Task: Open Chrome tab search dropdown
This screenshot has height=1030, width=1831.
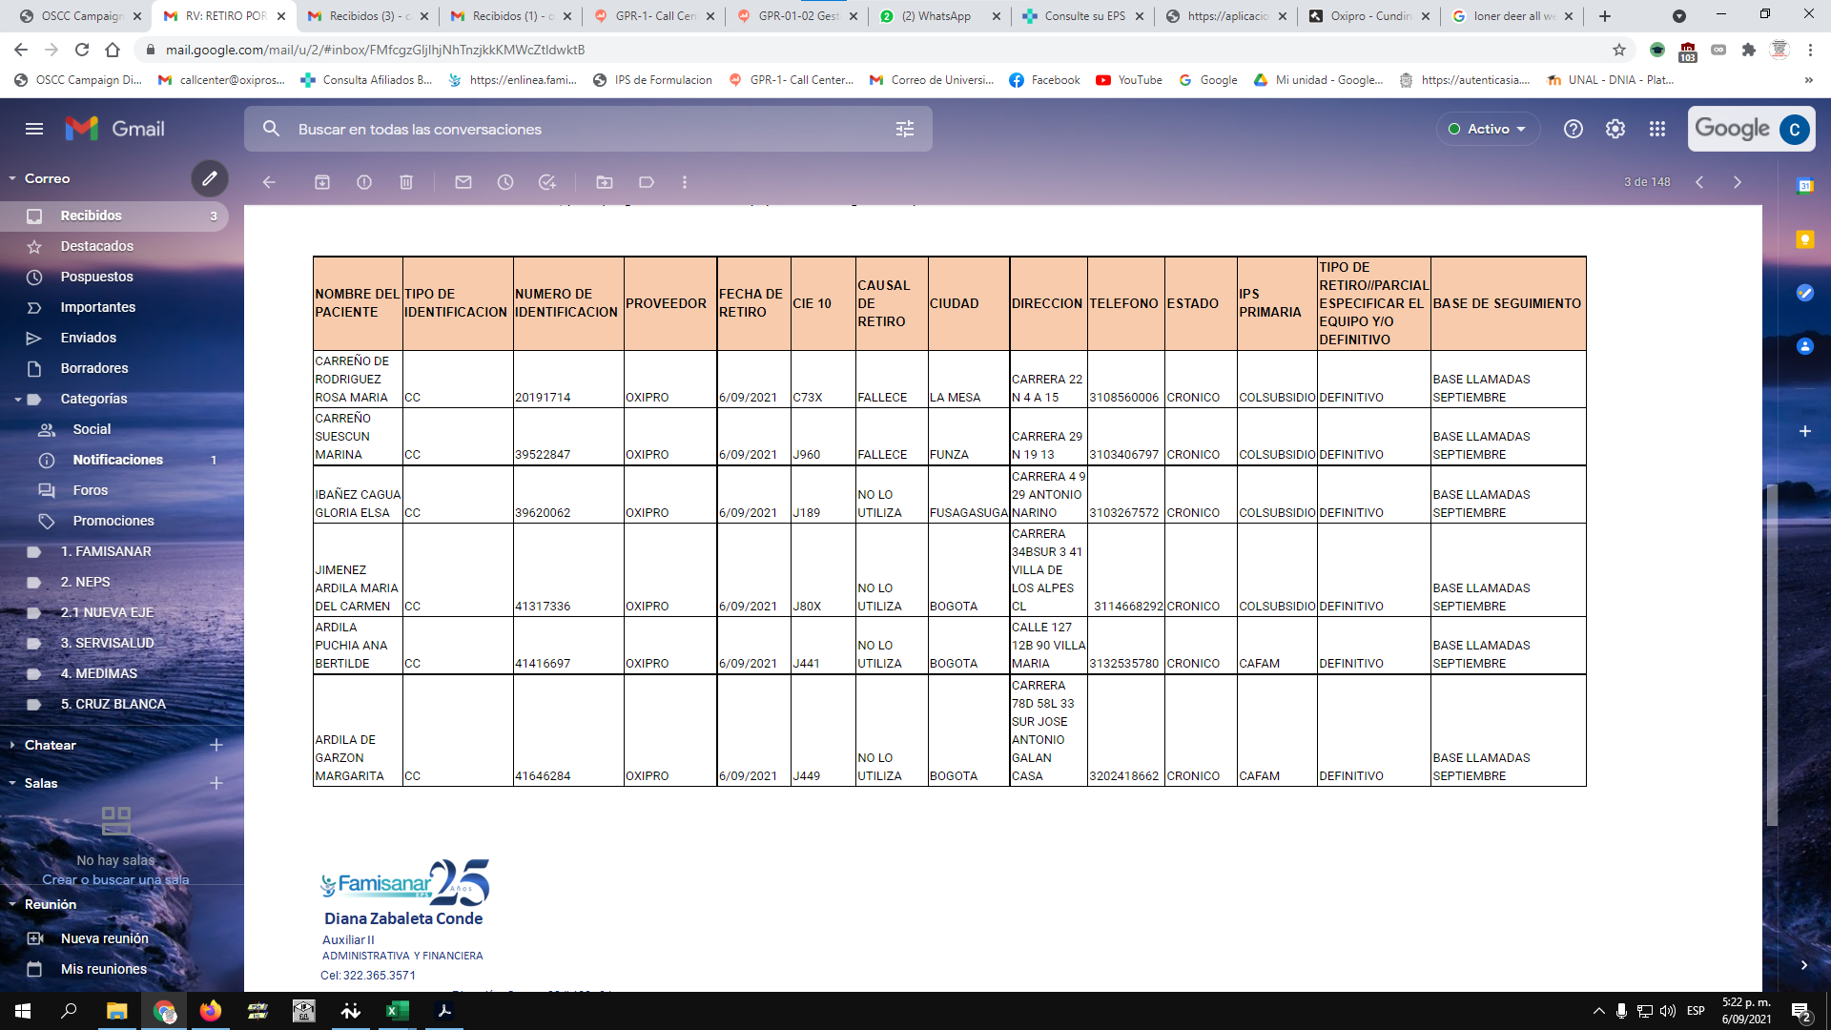Action: pyautogui.click(x=1679, y=16)
